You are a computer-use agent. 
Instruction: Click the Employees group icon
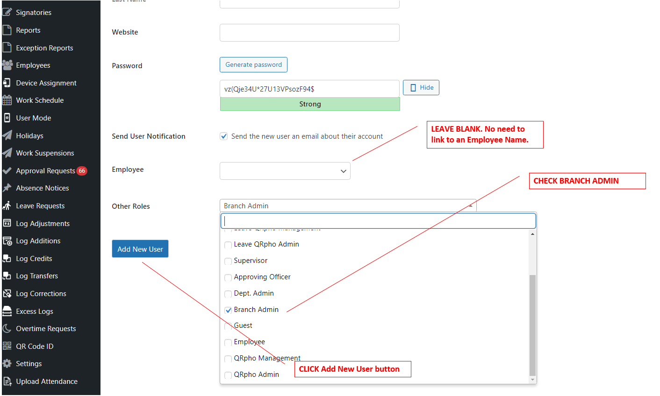click(x=7, y=65)
